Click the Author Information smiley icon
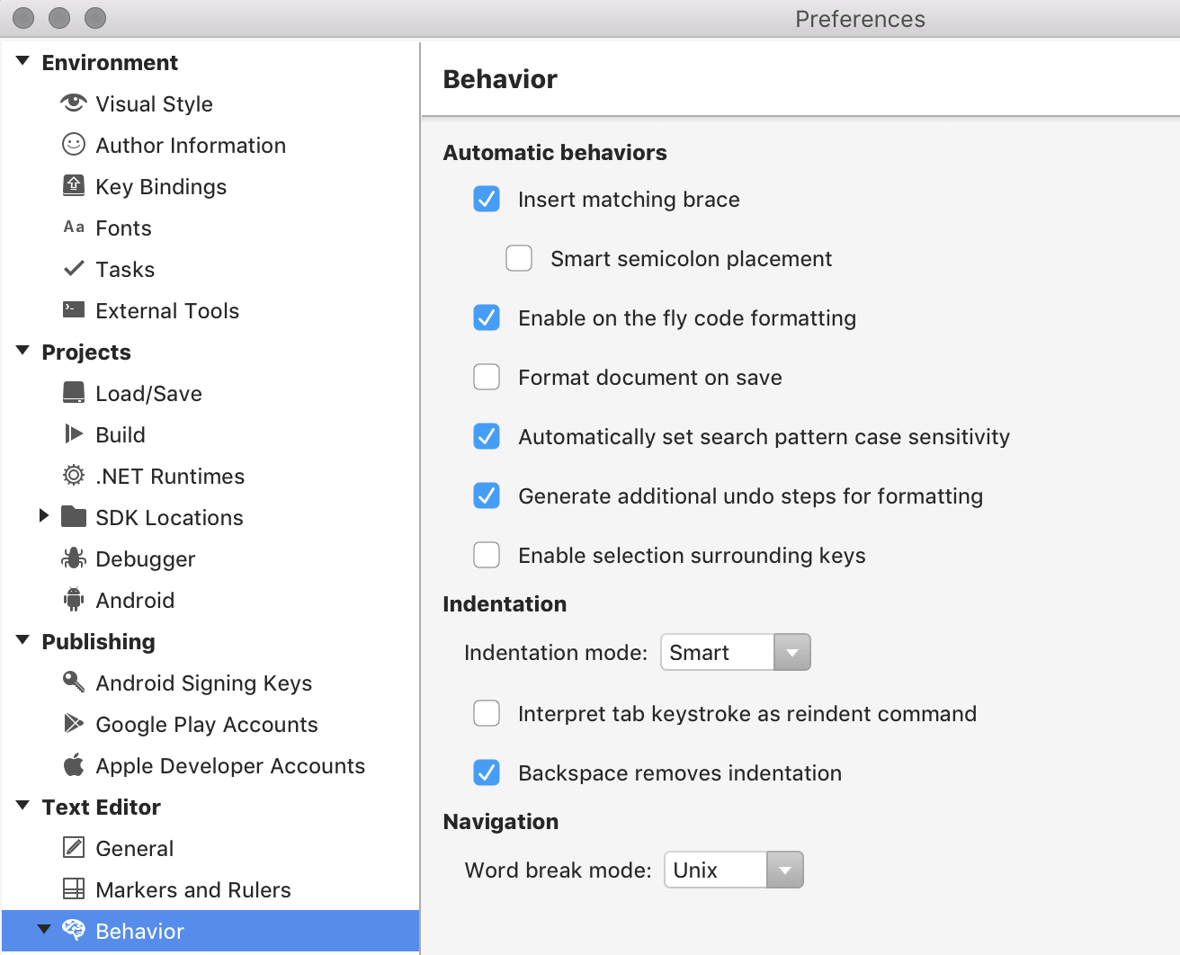Image resolution: width=1180 pixels, height=955 pixels. click(73, 145)
